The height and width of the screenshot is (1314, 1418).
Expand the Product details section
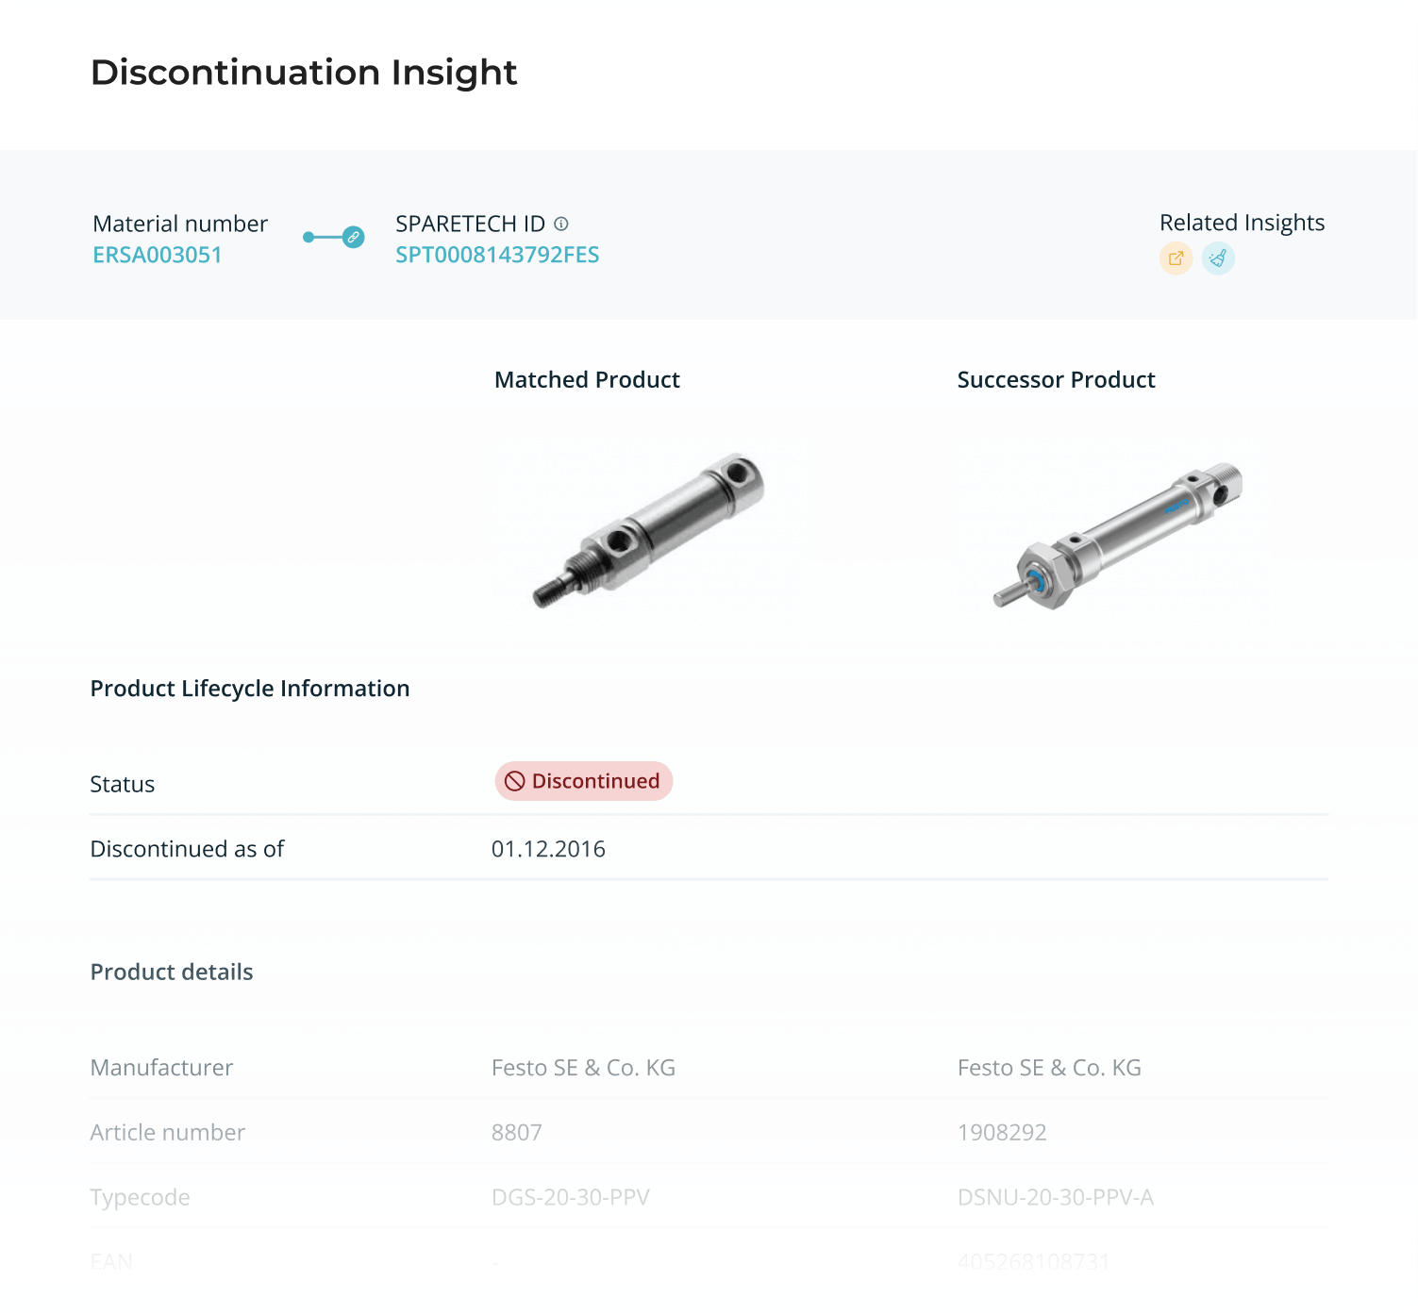point(171,972)
